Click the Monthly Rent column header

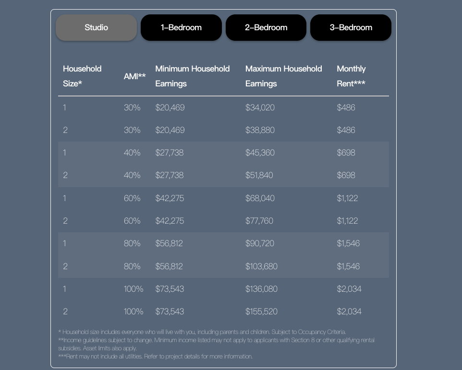point(351,76)
